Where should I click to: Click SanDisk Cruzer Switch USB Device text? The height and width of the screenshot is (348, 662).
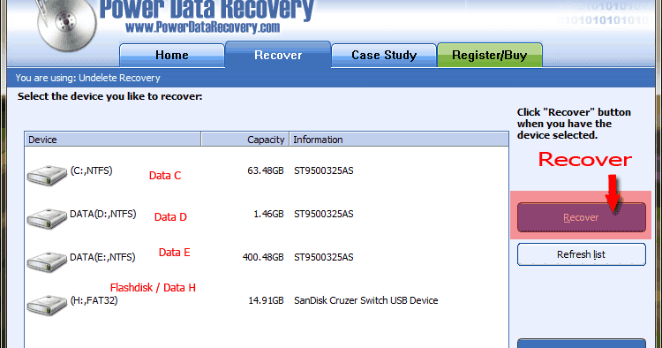coord(366,300)
